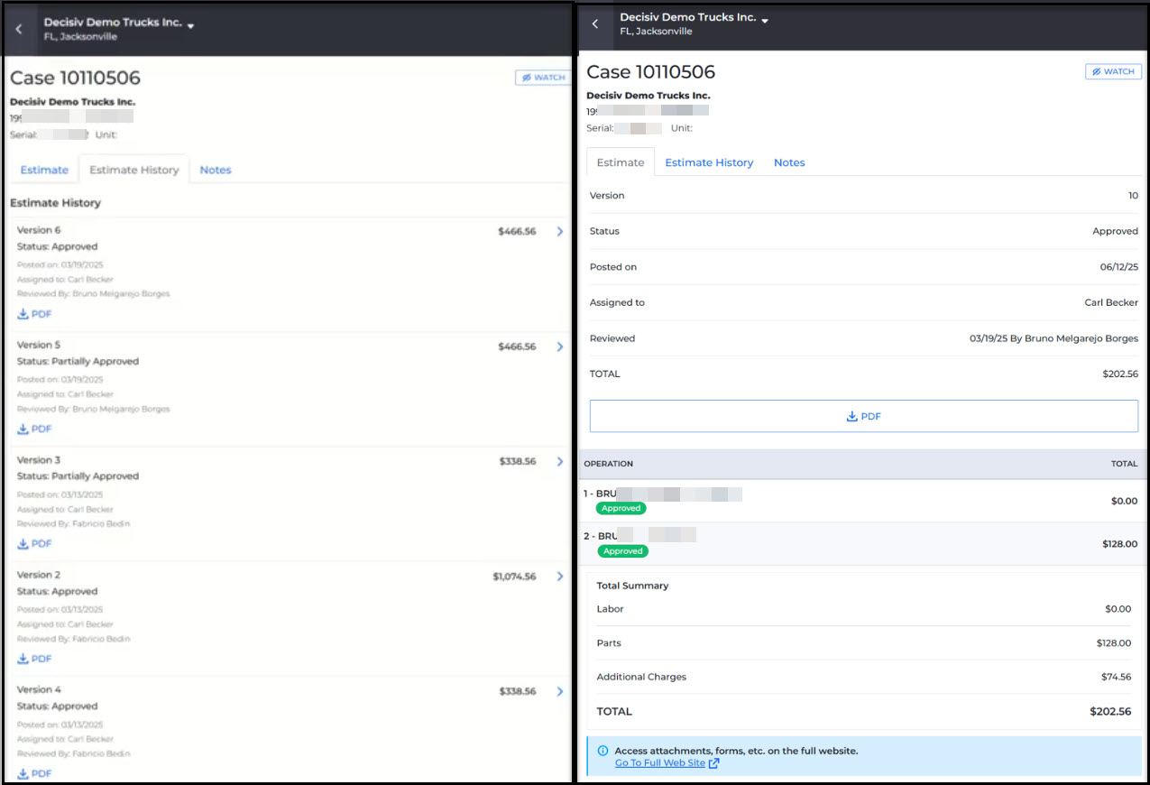The height and width of the screenshot is (785, 1150).
Task: Enable watching the case via left WATCH button
Action: (x=542, y=78)
